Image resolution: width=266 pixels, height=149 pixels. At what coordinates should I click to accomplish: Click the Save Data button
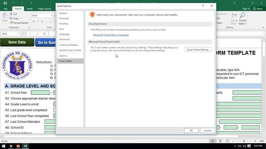[17, 42]
